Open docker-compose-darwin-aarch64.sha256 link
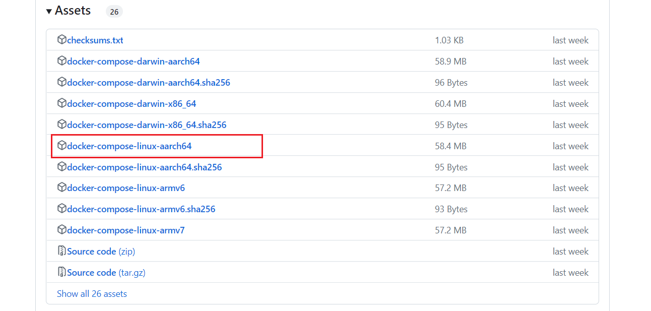Screen dimensions: 651x311 point(149,83)
